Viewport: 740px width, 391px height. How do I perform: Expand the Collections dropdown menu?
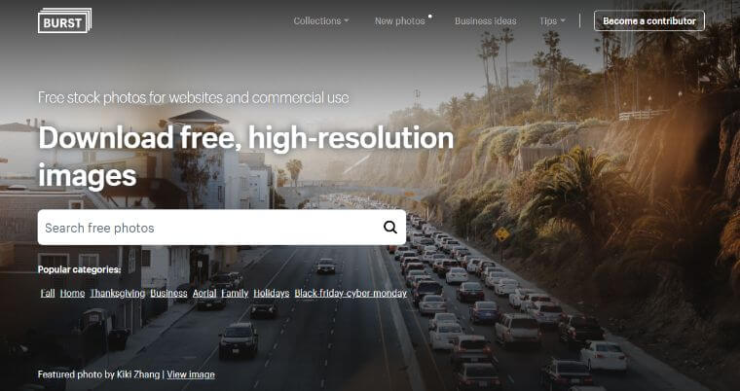[x=321, y=20]
